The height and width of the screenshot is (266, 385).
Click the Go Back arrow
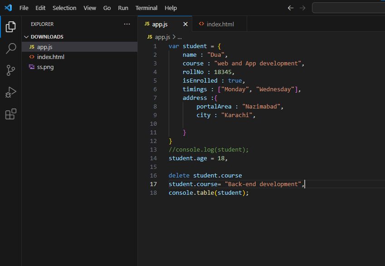point(291,8)
